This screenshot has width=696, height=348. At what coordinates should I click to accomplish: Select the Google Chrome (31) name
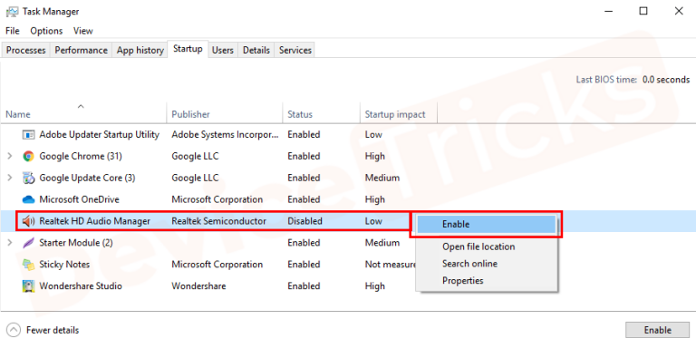81,156
